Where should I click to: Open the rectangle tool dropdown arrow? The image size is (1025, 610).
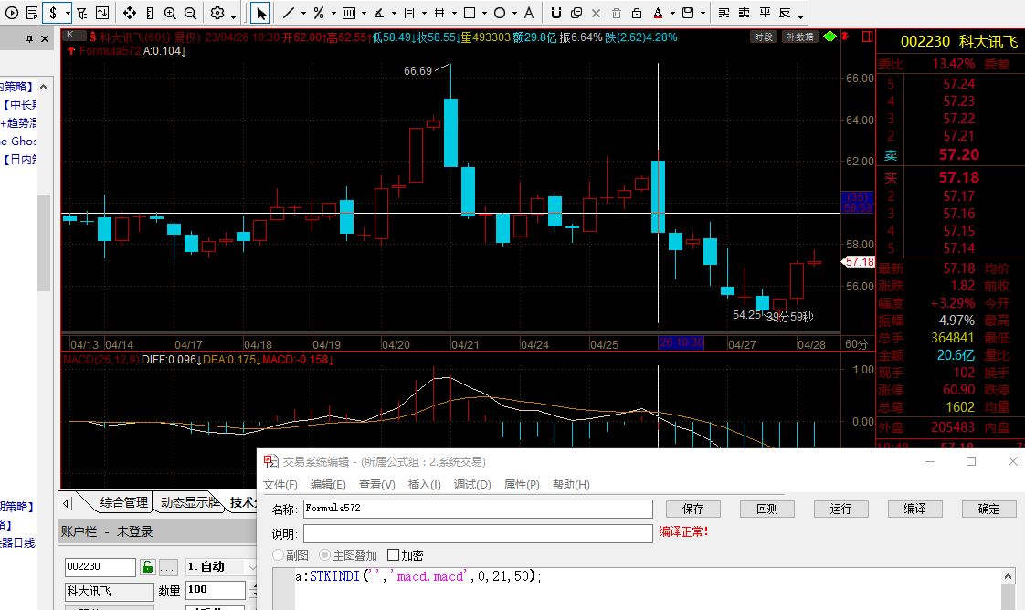(x=484, y=13)
